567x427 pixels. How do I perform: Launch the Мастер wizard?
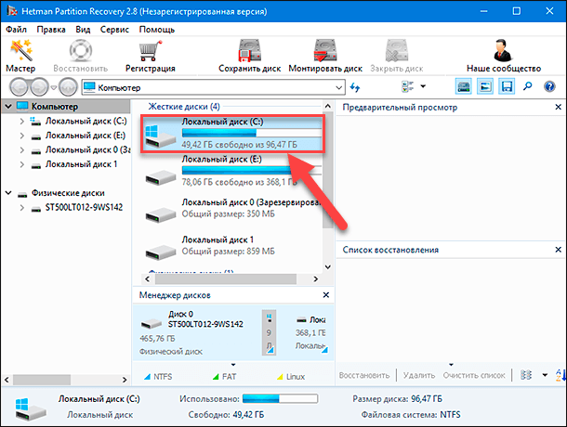(20, 56)
